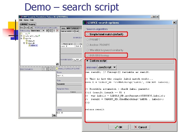Click the Formula name input field
Screen dimensions: 182x136
[77, 59]
